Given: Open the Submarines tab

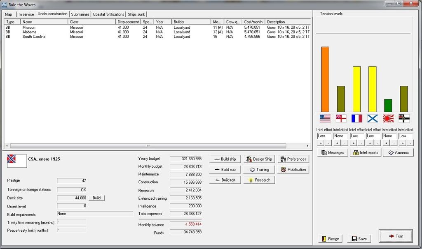Looking at the screenshot, I should click(x=80, y=14).
